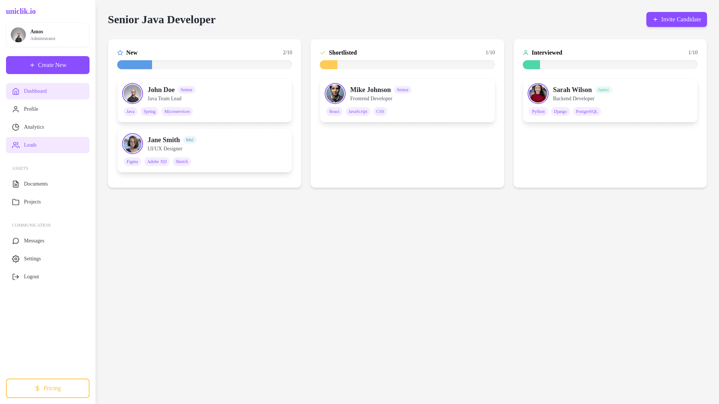Image resolution: width=719 pixels, height=404 pixels.
Task: Click the Documents file icon
Action: (16, 184)
